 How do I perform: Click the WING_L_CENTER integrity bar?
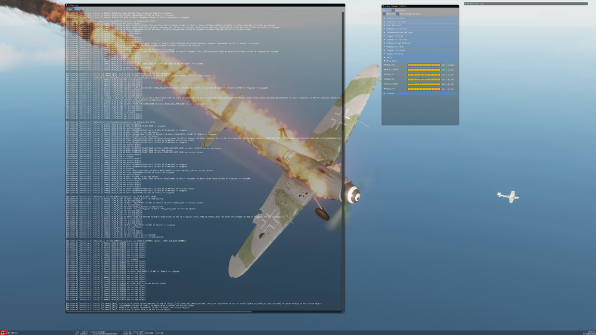pos(424,70)
